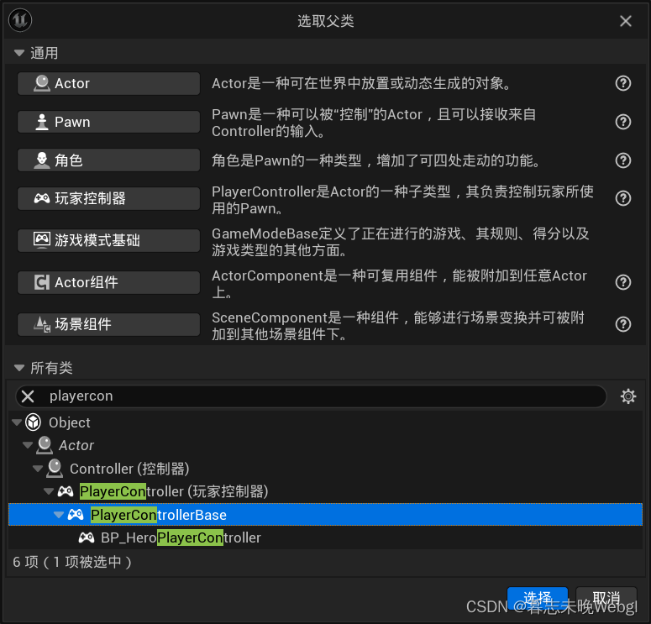Open class viewer settings gear
This screenshot has width=651, height=624.
pos(628,396)
